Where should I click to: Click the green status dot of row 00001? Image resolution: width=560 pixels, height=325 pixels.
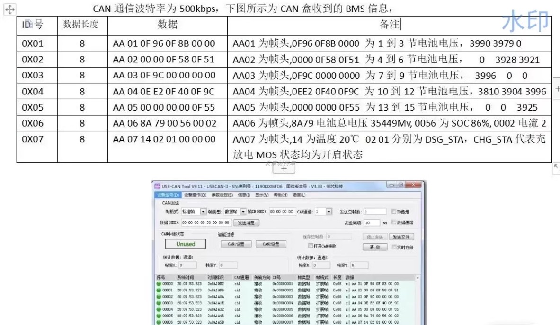159,290
